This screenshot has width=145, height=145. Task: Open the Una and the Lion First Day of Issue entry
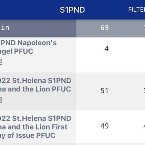pos(36,127)
